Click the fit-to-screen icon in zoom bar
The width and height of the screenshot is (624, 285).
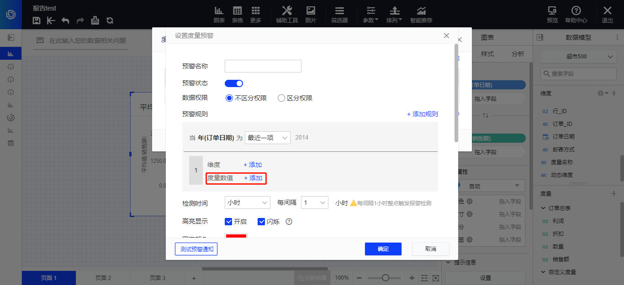pos(436,278)
